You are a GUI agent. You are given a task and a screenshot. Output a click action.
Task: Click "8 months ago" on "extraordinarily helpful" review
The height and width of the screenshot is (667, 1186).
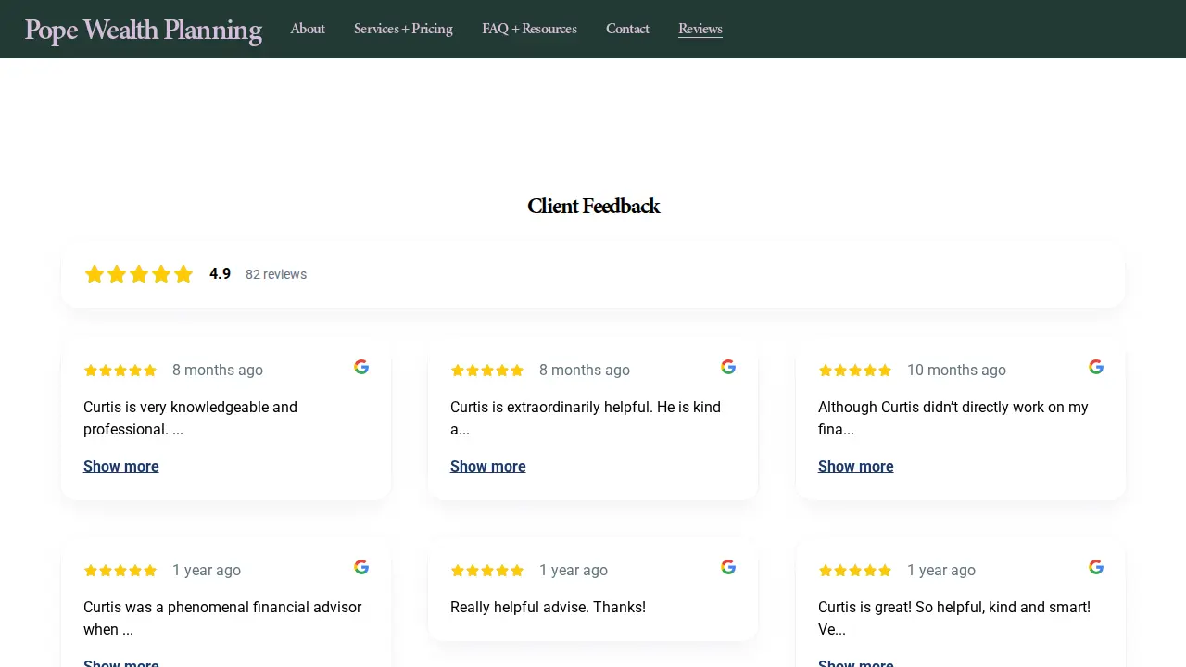585,370
